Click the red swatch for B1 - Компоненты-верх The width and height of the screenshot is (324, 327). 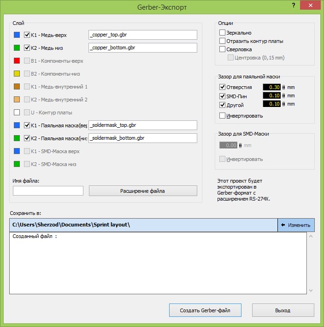[x=17, y=61]
